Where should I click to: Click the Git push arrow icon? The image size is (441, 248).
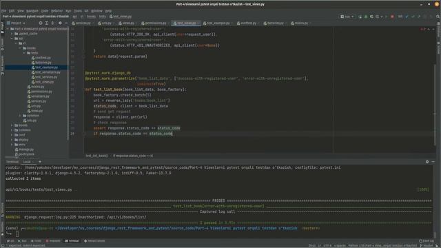pos(419,17)
